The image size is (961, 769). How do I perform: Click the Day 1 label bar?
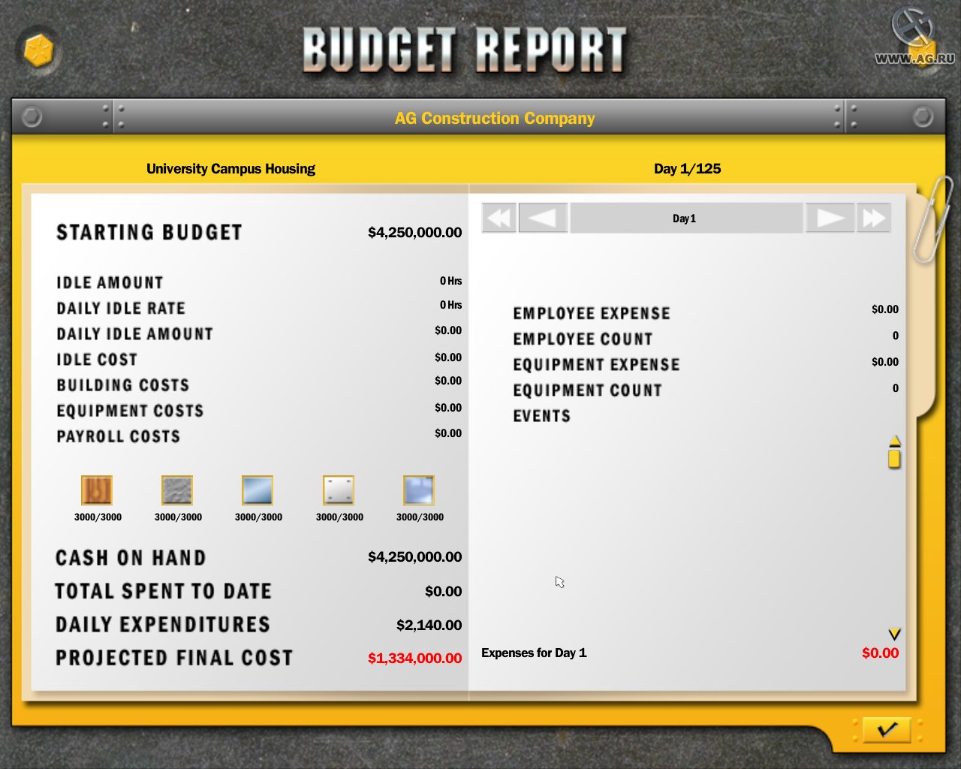click(686, 219)
